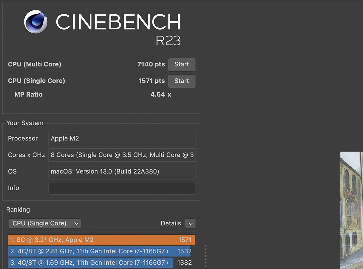Select the 2.81 GHz Intel i7-1165G7 ranking row
This screenshot has height=269, width=363.
102,251
